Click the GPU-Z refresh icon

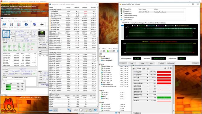tap(168, 68)
